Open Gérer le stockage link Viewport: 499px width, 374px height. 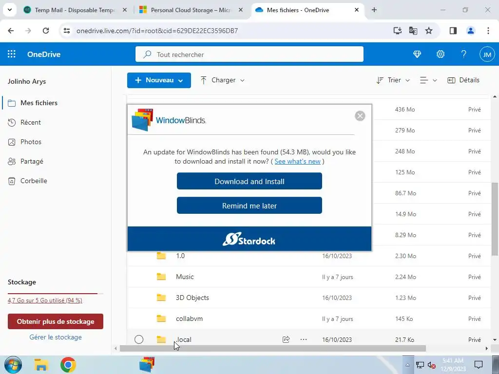point(56,337)
